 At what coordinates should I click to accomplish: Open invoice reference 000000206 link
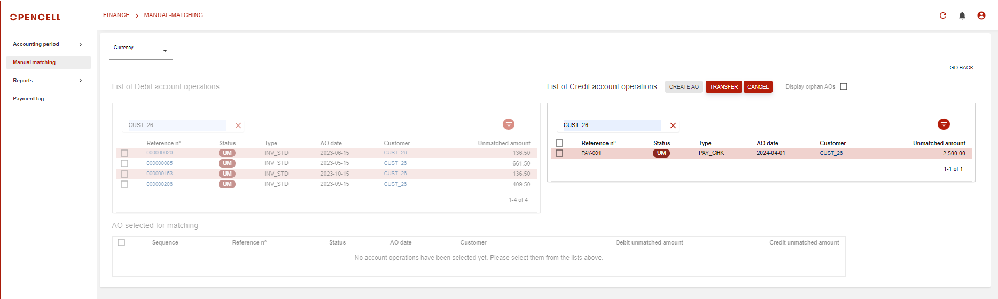click(160, 184)
